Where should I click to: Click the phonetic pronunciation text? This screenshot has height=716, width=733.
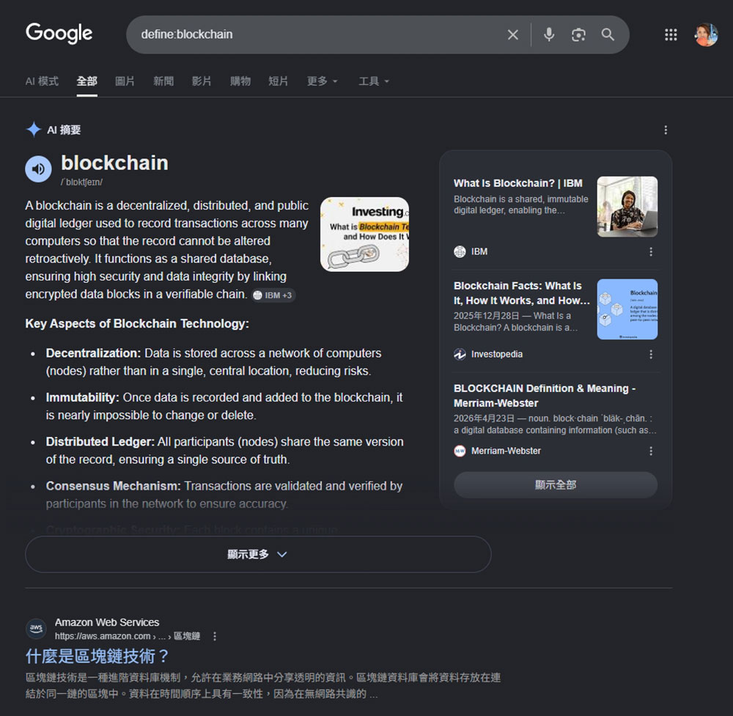(x=82, y=182)
